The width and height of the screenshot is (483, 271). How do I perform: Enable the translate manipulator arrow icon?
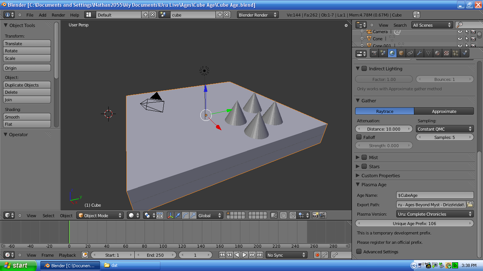tap(178, 215)
